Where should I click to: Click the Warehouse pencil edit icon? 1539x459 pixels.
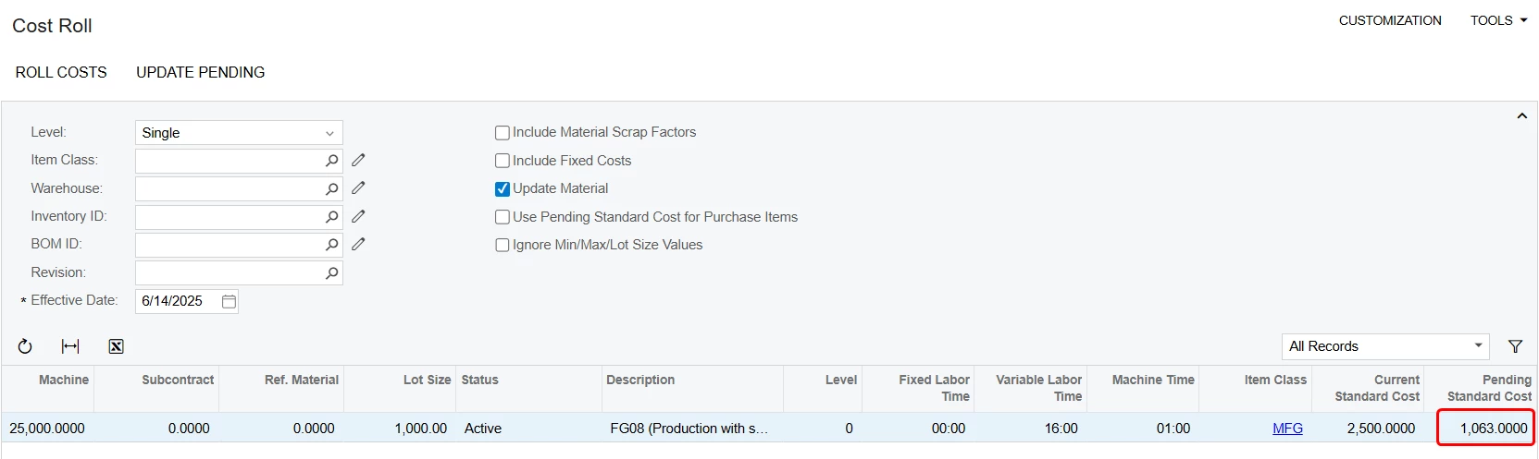pos(358,188)
